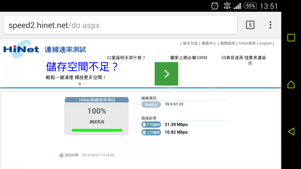Select the second ad carousel dot
301x169 pixels.
(85, 84)
